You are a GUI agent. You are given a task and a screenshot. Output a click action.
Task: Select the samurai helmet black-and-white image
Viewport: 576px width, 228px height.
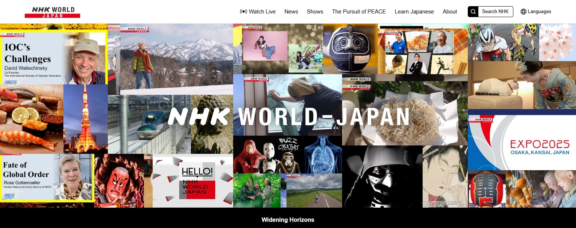pos(382,177)
